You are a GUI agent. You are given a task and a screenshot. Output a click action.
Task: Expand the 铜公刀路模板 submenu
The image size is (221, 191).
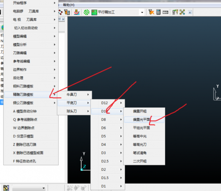tap(31, 103)
